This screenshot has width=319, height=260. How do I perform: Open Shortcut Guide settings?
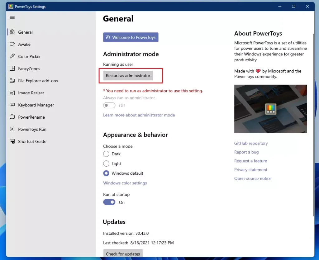pos(51,141)
